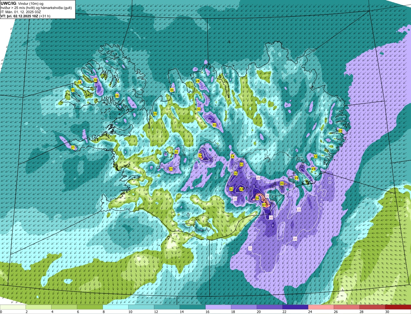This screenshot has width=411, height=314.
Task: Click the yellow peak gust label 33
Action: [241, 189]
